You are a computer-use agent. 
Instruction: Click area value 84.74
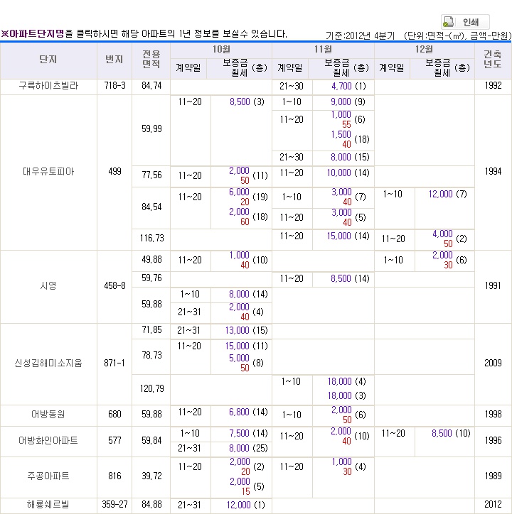(x=151, y=86)
